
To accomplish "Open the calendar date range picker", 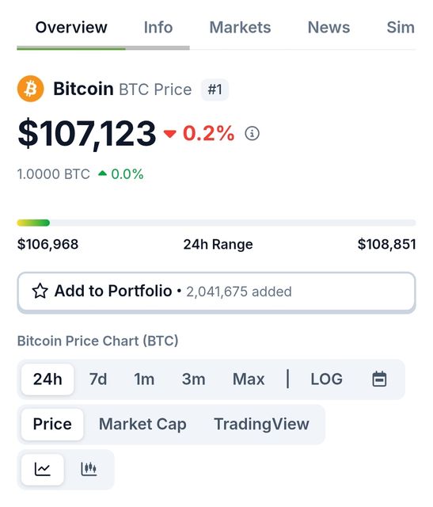I will [379, 379].
